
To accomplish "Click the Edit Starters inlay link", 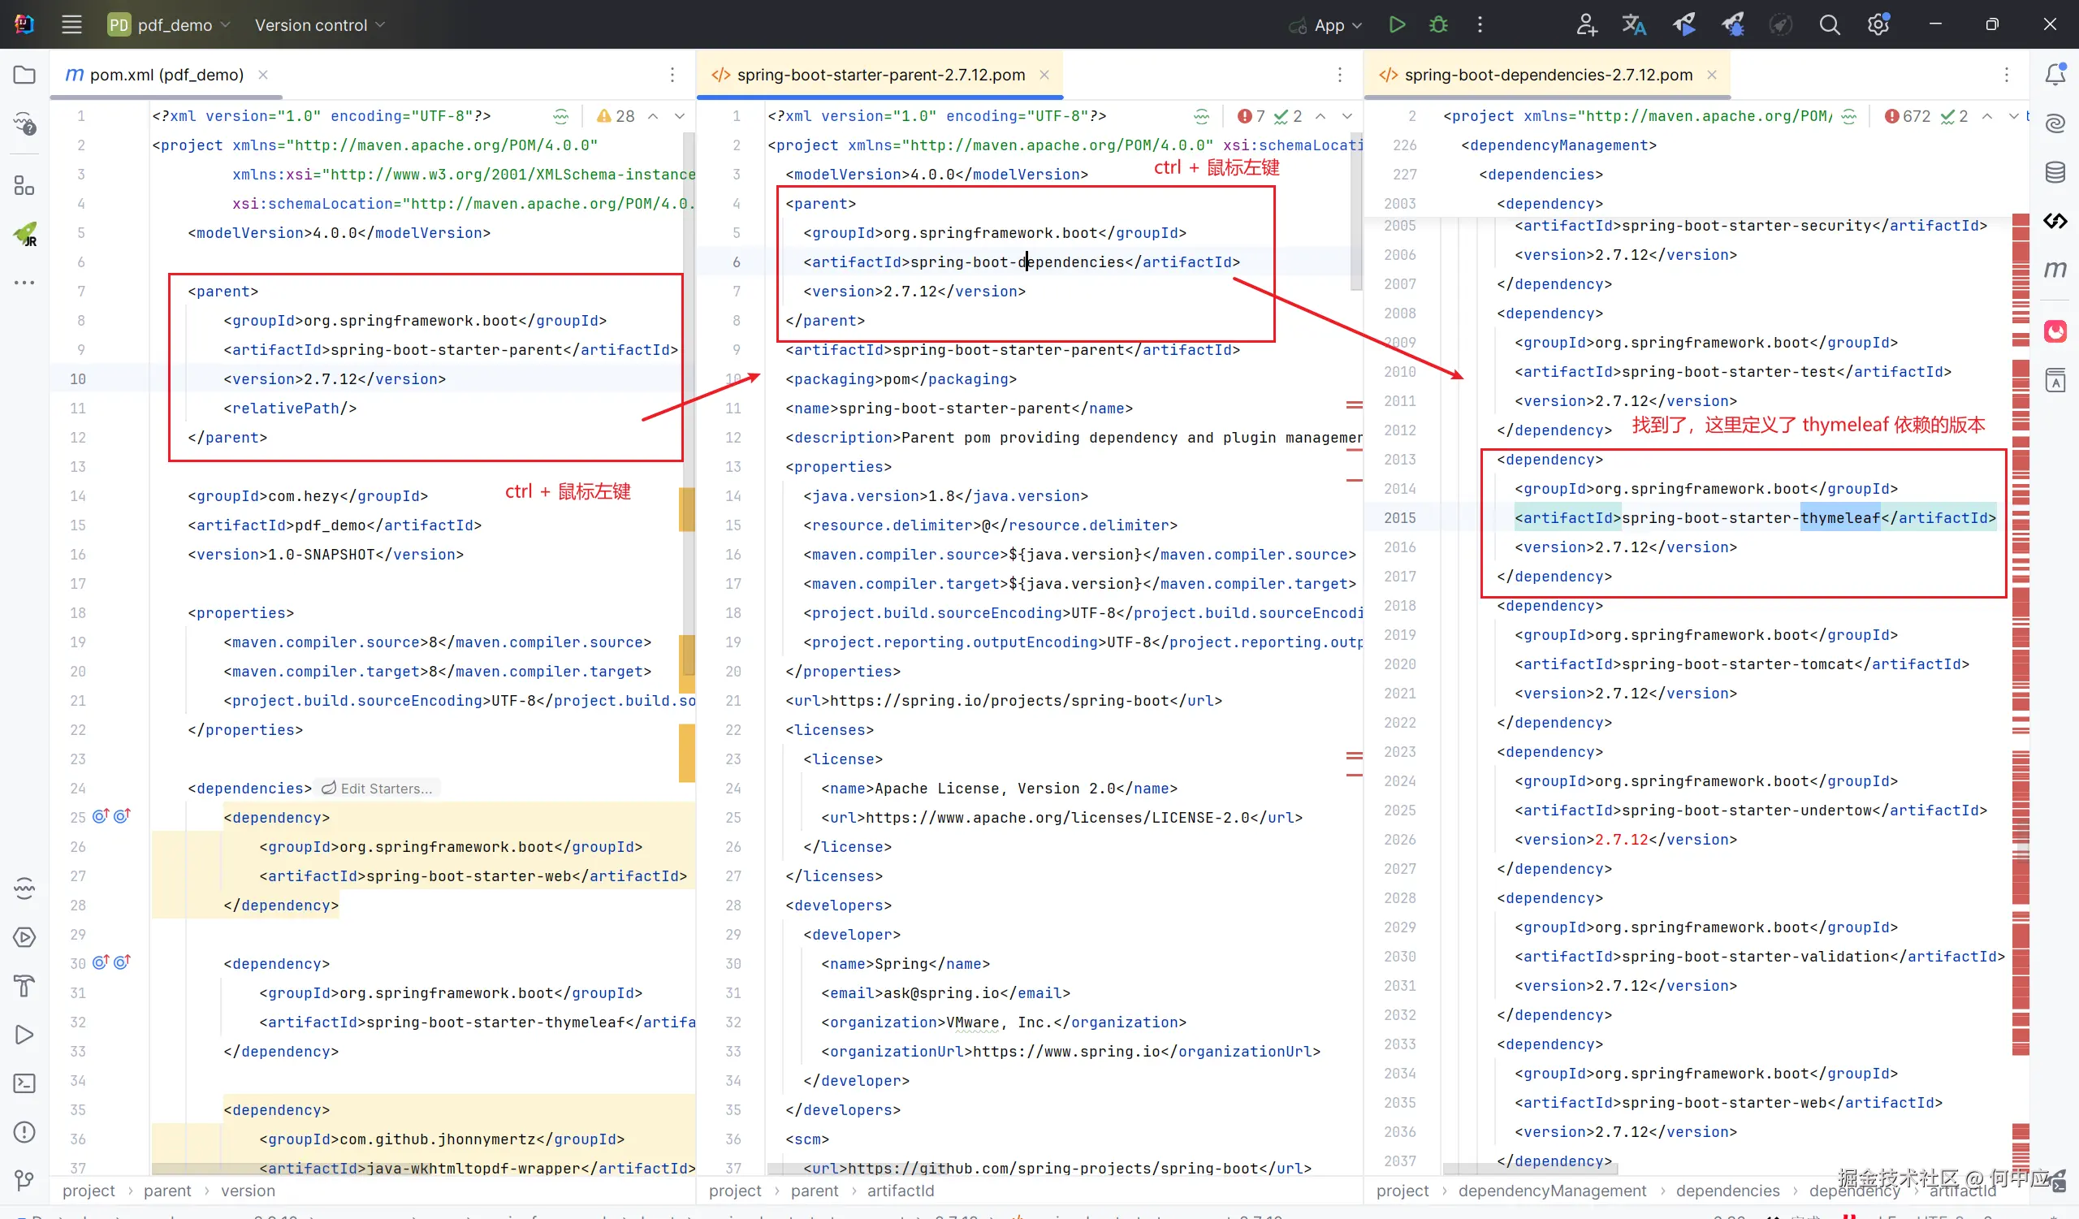I will (x=378, y=789).
